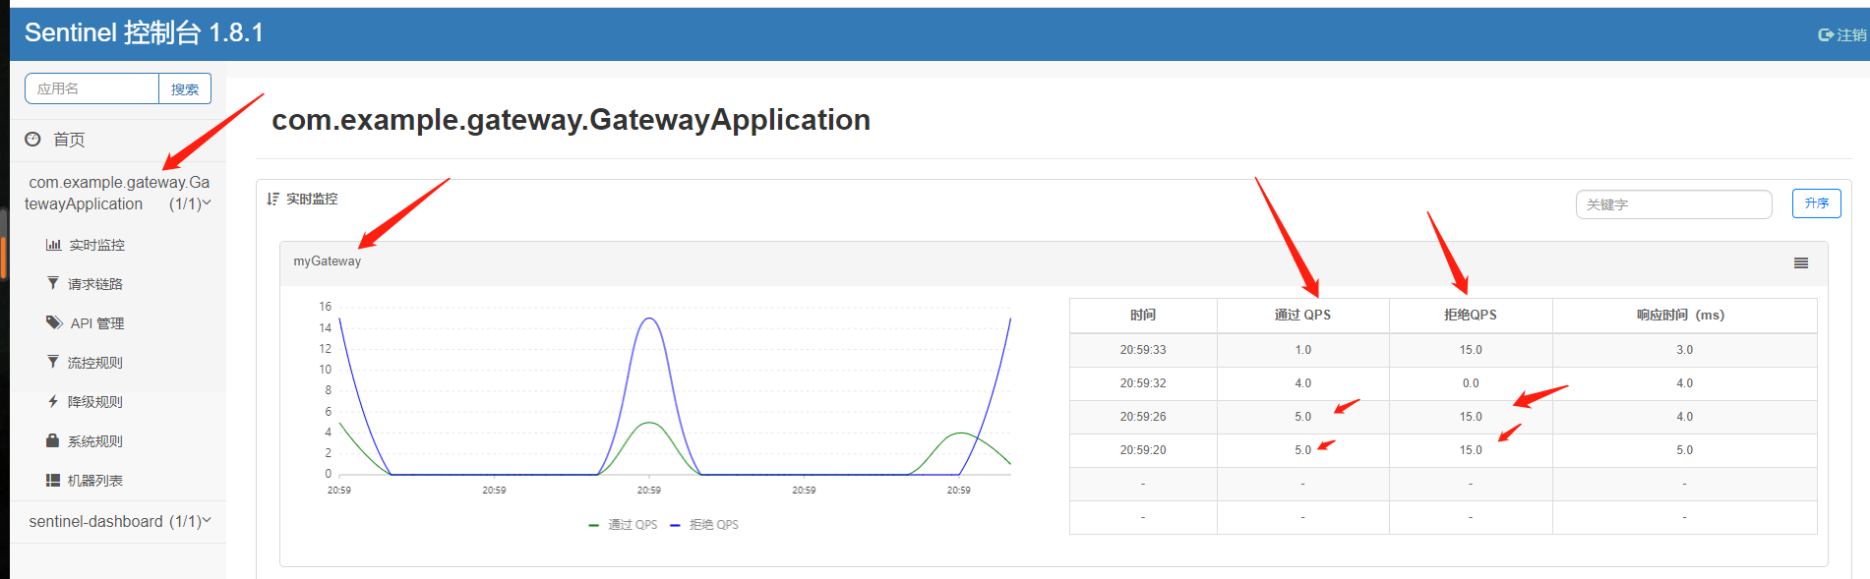Select the com.example.gateway.GatewayApplication sidebar entry

tap(118, 193)
